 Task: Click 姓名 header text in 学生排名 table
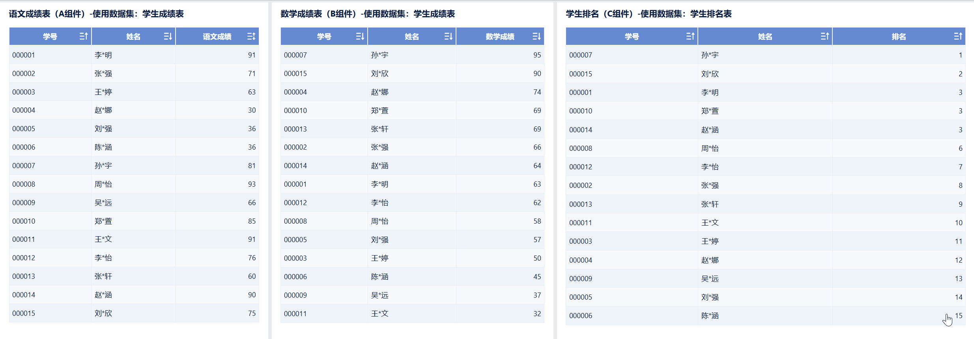(x=765, y=37)
